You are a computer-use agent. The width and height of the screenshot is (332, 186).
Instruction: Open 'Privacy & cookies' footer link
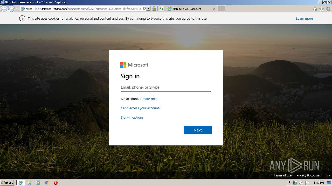[308, 175]
